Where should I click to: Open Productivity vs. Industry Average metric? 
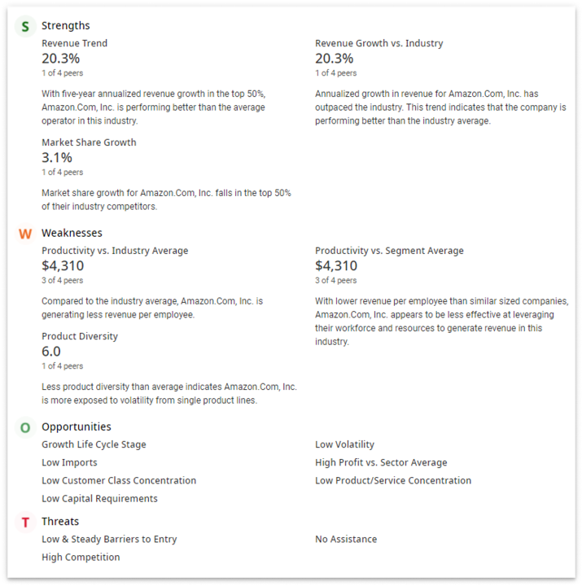pyautogui.click(x=115, y=251)
